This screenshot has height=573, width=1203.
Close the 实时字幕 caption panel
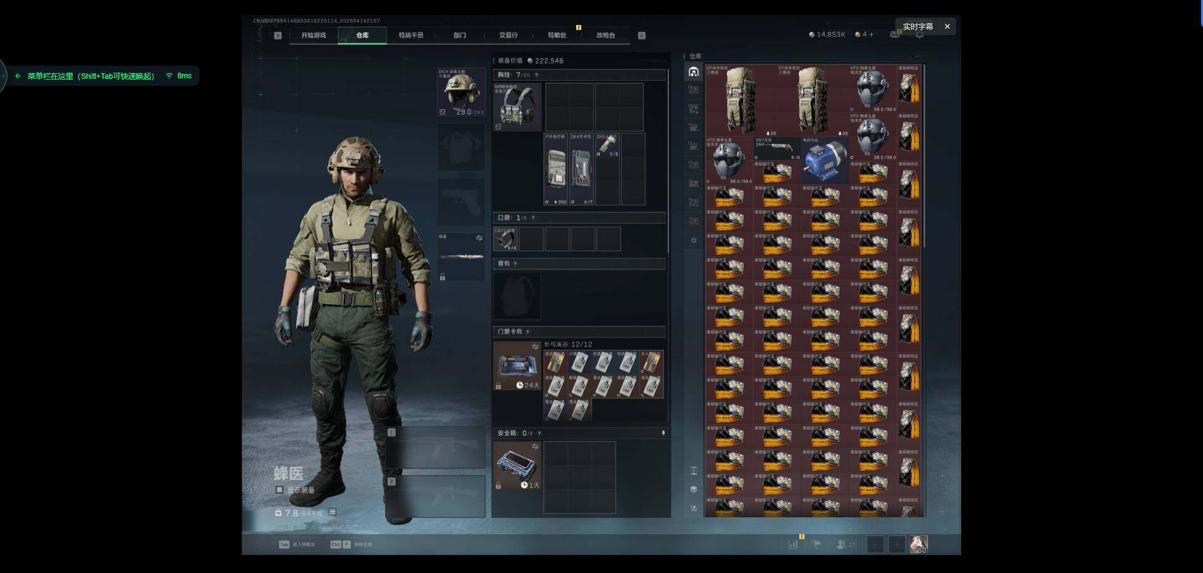pos(947,26)
